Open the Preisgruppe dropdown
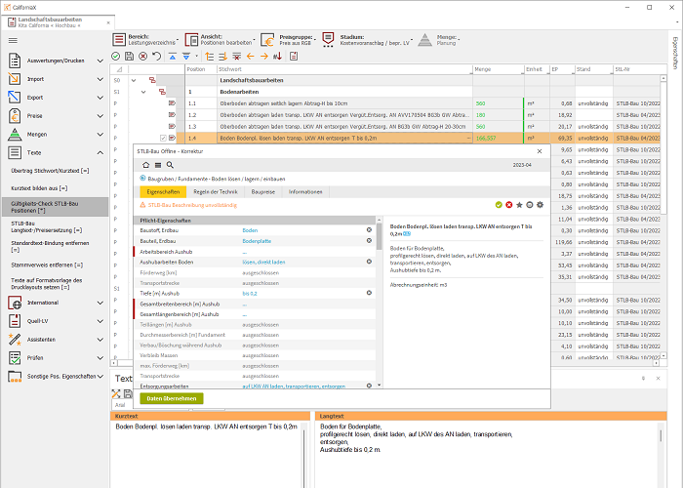 tap(289, 40)
